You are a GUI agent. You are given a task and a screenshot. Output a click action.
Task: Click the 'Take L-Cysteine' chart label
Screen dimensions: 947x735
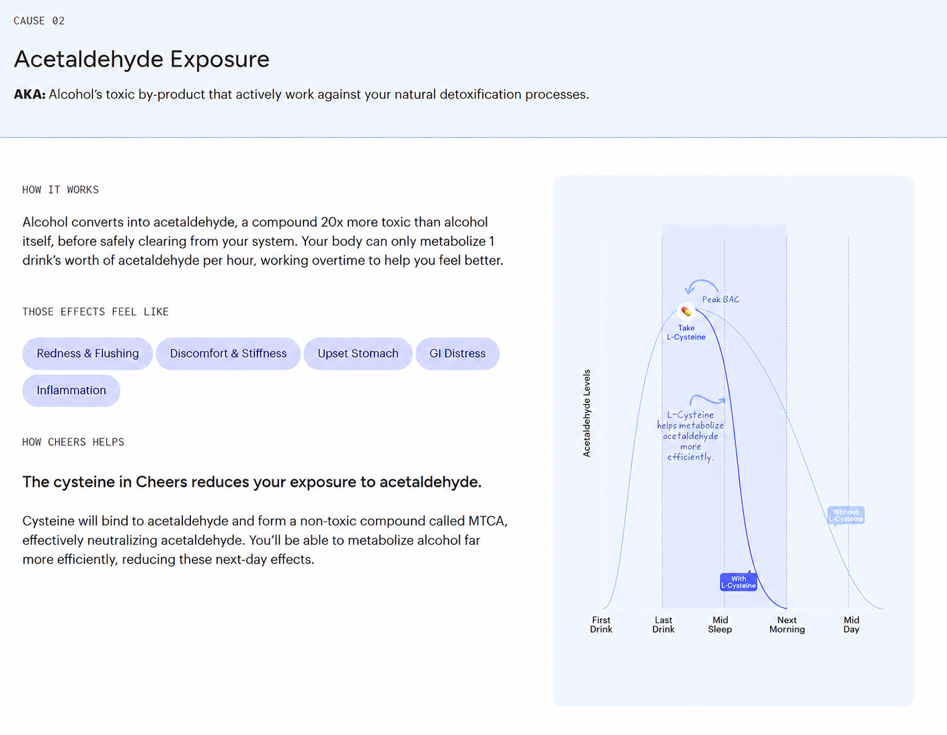[686, 333]
